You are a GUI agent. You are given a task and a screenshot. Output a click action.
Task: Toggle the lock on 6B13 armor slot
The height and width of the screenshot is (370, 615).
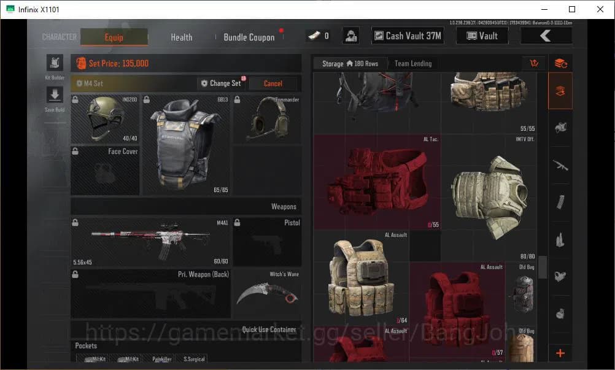point(147,99)
